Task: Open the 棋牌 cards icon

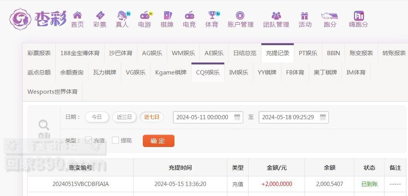Action: (x=167, y=15)
